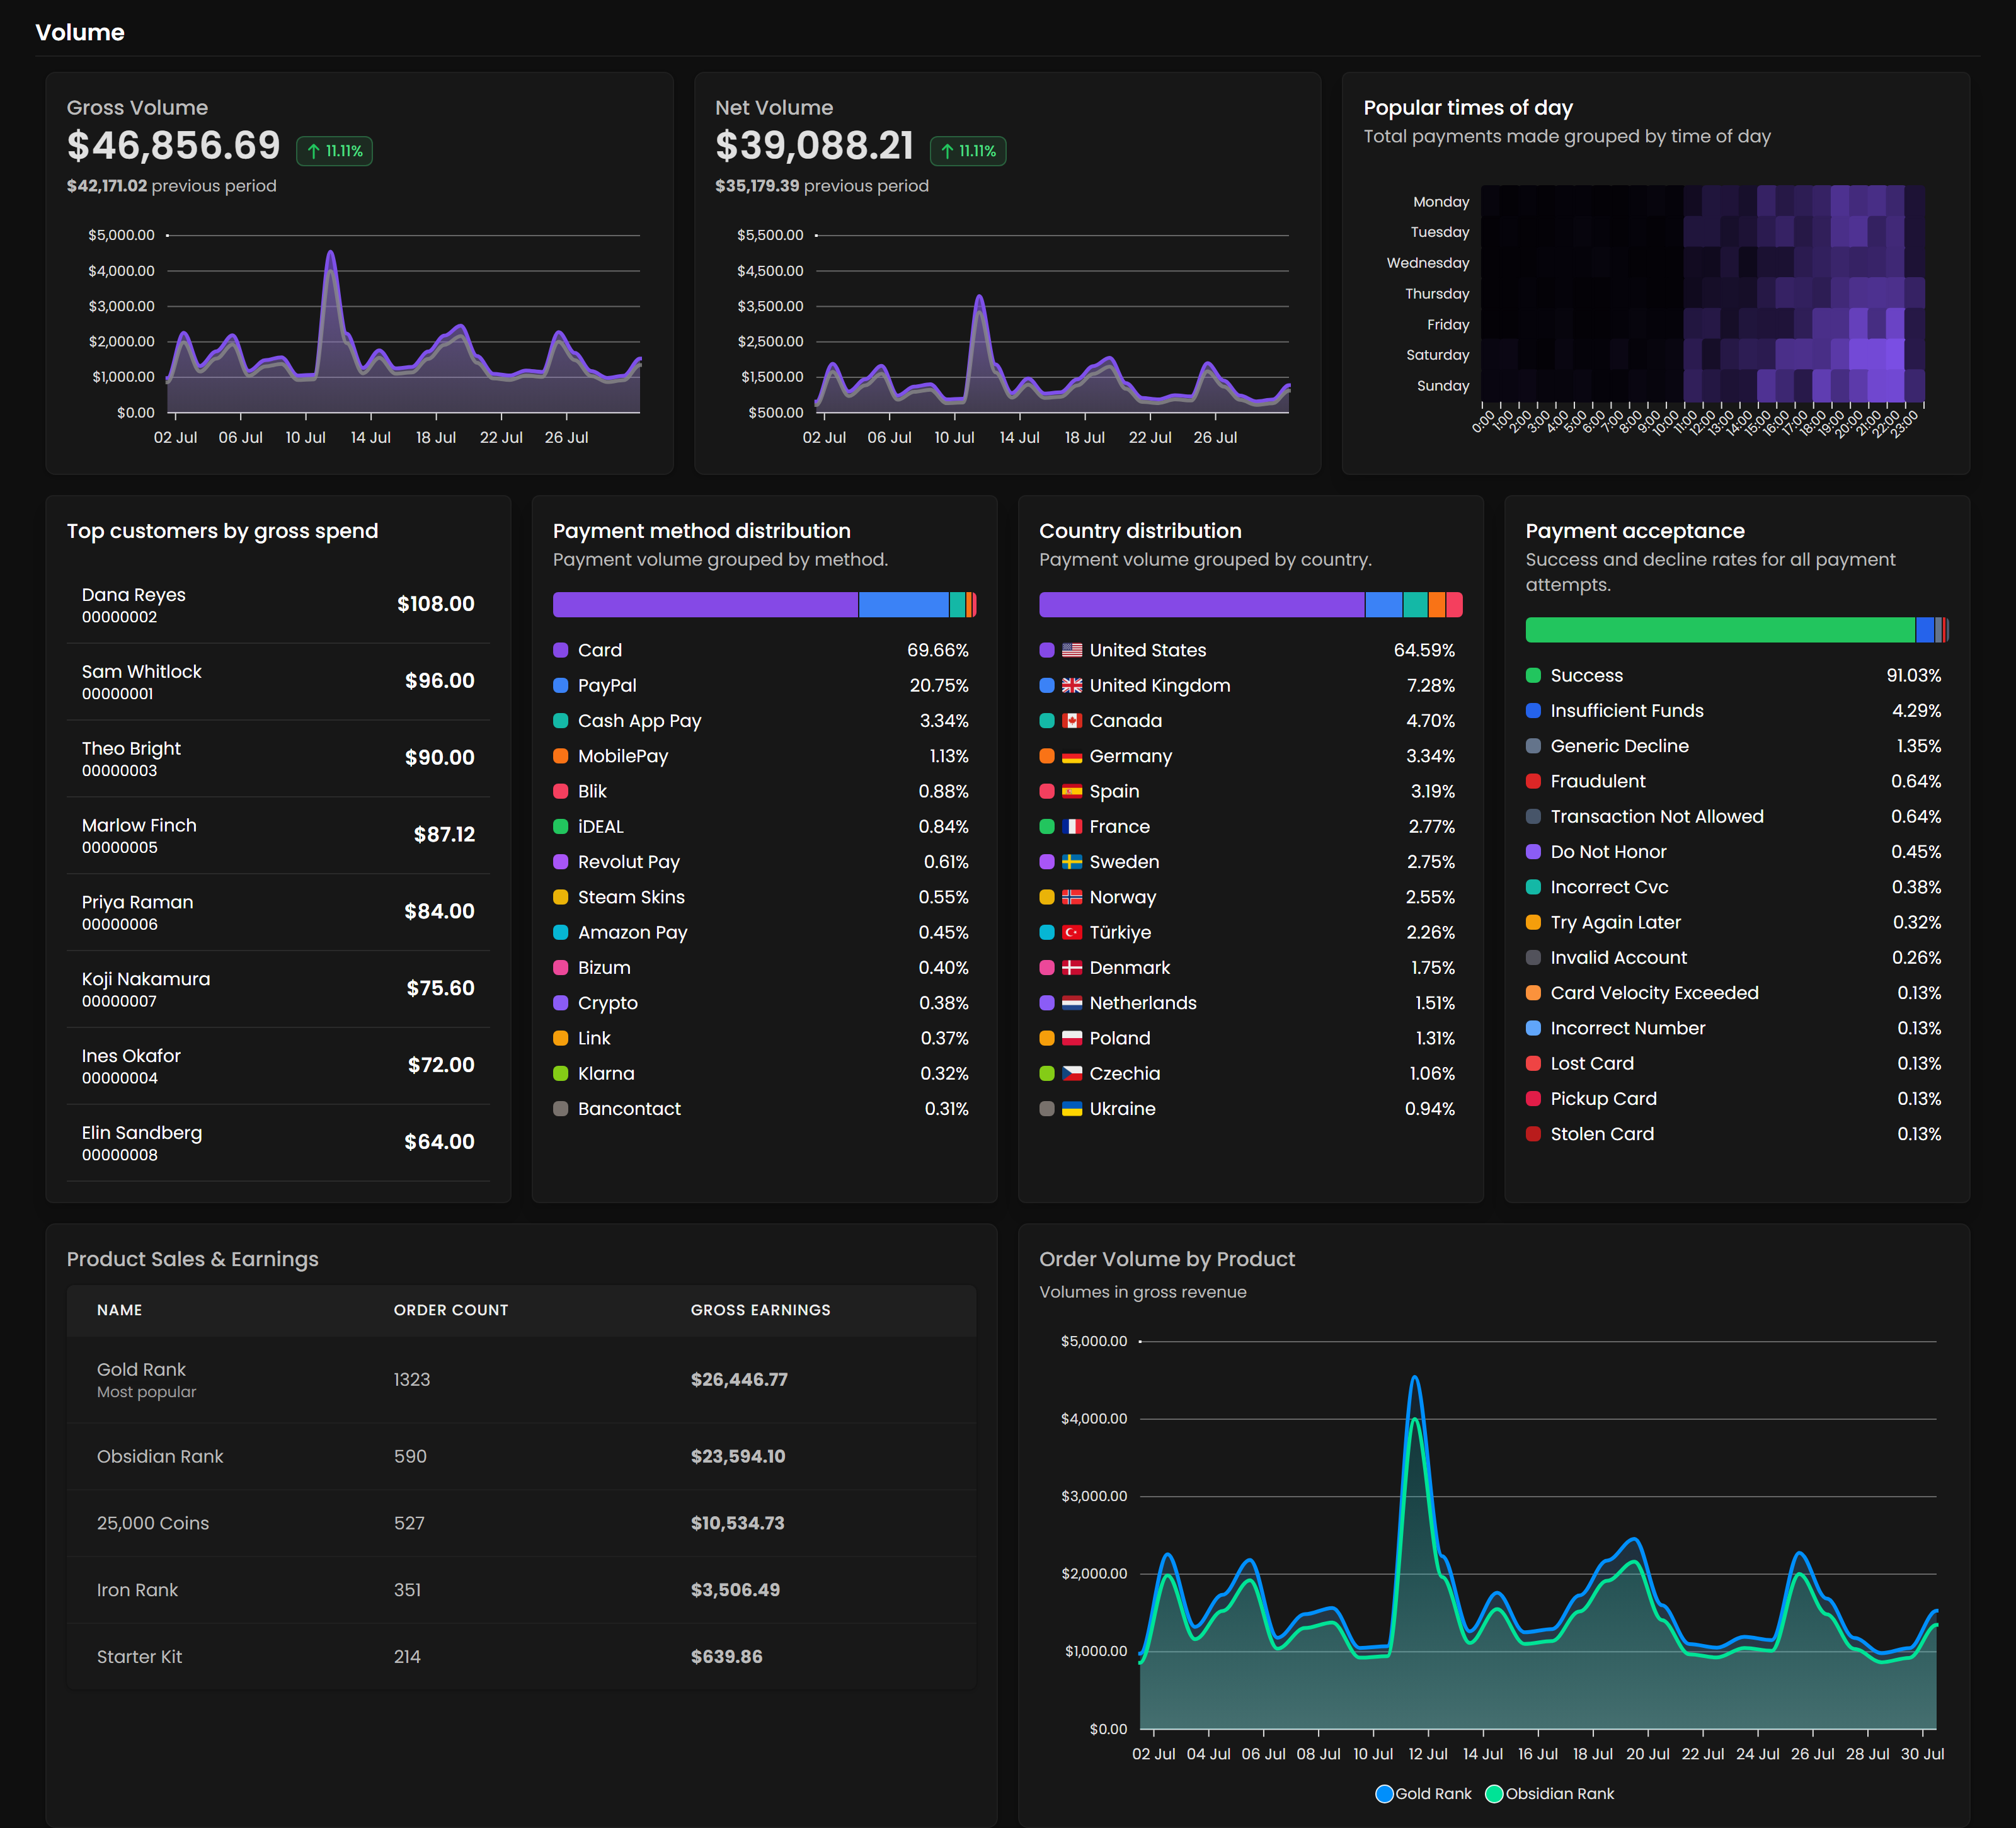The width and height of the screenshot is (2016, 1828).
Task: Click the United States flag icon
Action: tap(1071, 650)
